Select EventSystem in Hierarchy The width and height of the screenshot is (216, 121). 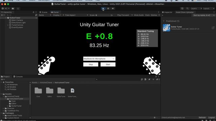pyautogui.click(x=17, y=28)
